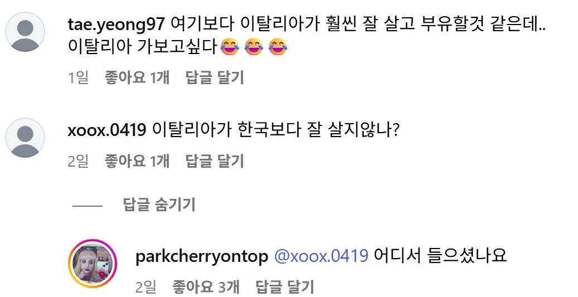Viewport: 578px width, 297px height.
Task: Click the line beside 답글 숨기기
Action: pos(88,206)
